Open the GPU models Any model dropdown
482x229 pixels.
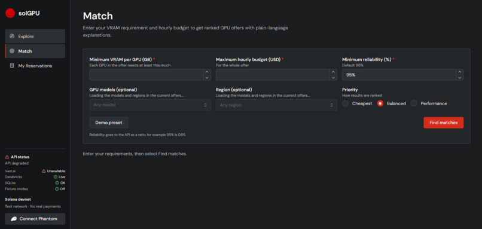(150, 105)
